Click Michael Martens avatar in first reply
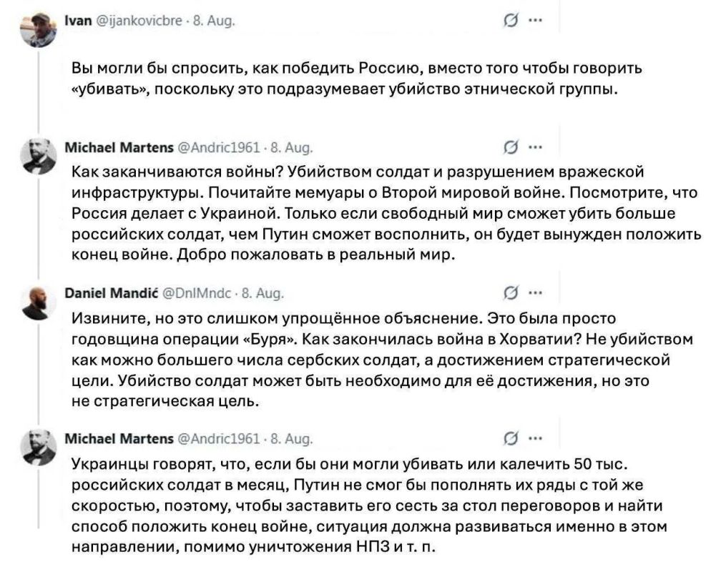 39,157
